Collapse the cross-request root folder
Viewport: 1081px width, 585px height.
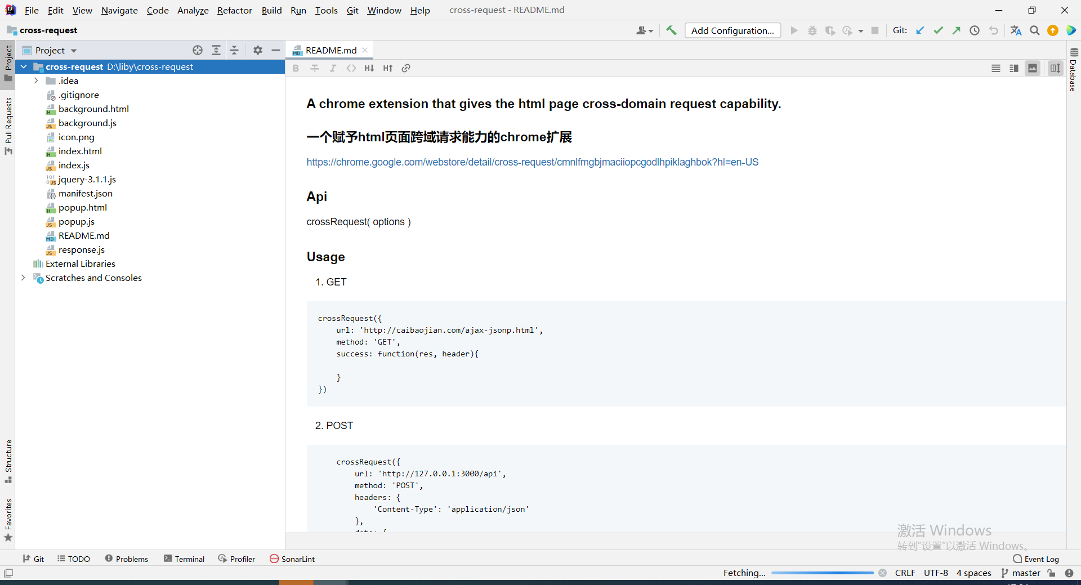coord(23,66)
